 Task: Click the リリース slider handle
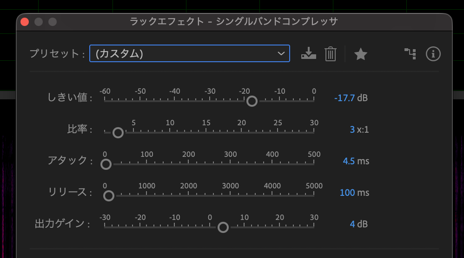pyautogui.click(x=108, y=196)
